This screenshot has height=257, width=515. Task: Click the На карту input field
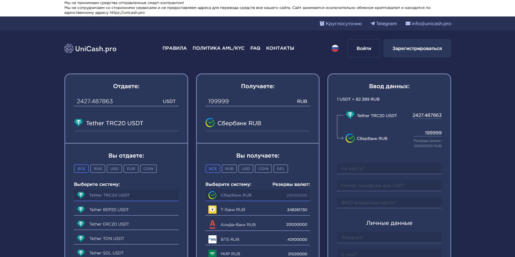click(389, 168)
